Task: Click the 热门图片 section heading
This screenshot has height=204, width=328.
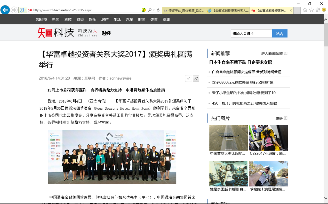Action: point(220,118)
